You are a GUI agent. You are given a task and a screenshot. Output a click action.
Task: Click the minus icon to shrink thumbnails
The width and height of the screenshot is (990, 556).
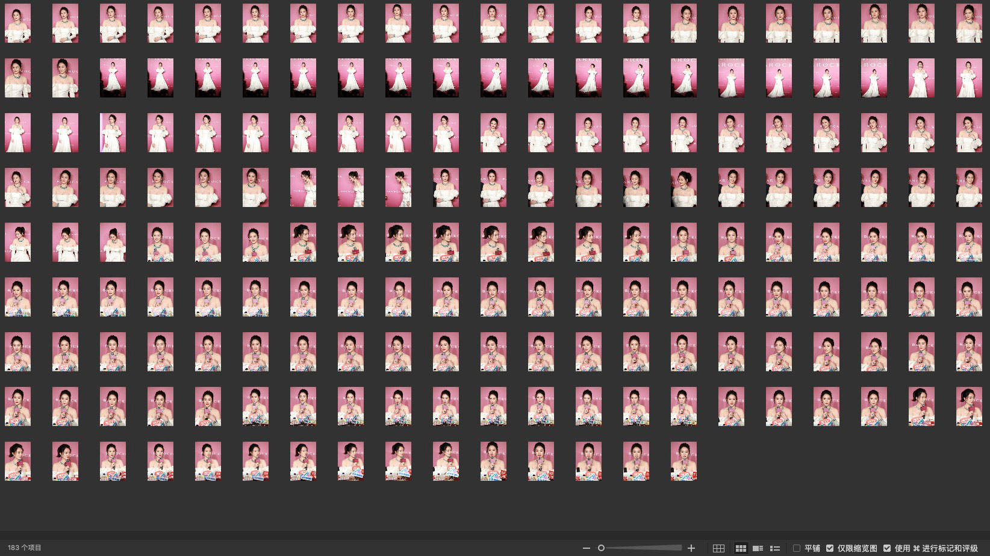pos(587,548)
